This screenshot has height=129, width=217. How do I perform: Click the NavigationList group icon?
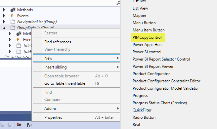tap(13, 22)
